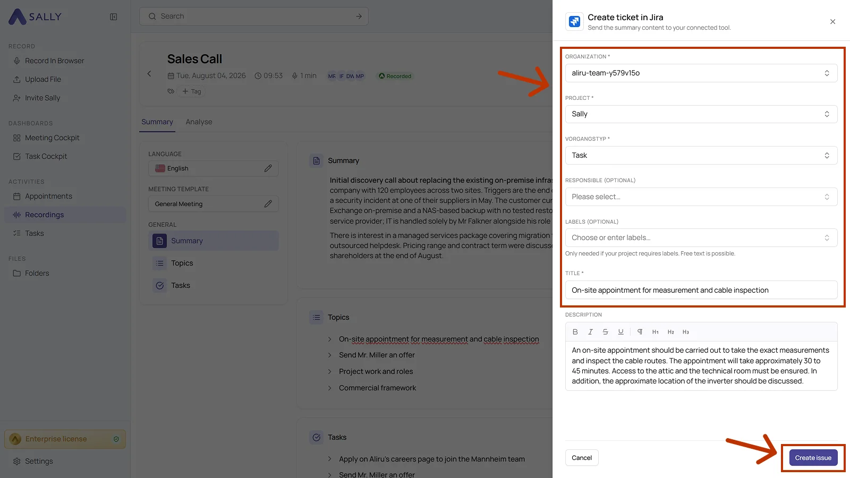
Task: Click the date Tue. August 04, 2026
Action: [211, 76]
